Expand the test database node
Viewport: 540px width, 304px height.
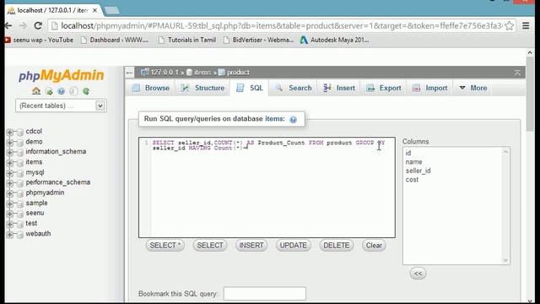tap(9, 224)
